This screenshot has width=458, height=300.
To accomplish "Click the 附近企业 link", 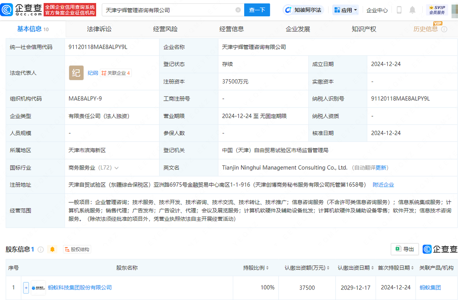I will coord(383,184).
